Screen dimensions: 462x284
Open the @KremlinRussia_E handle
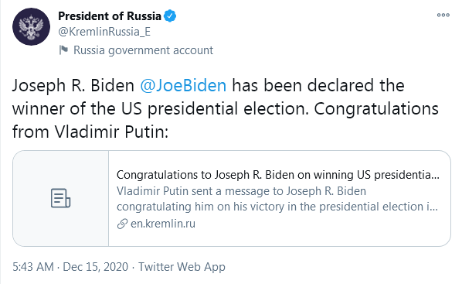(x=104, y=32)
